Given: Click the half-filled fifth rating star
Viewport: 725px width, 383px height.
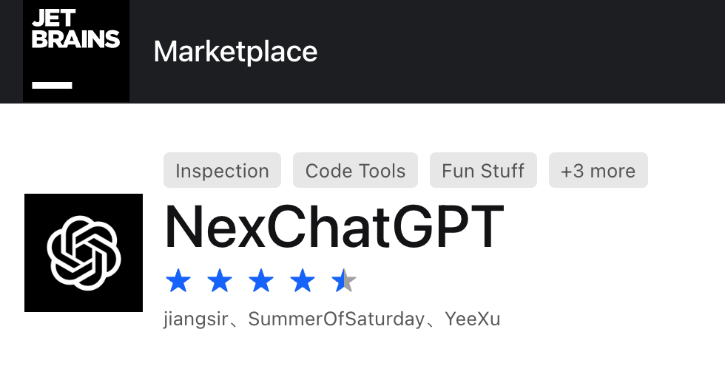Looking at the screenshot, I should [343, 281].
